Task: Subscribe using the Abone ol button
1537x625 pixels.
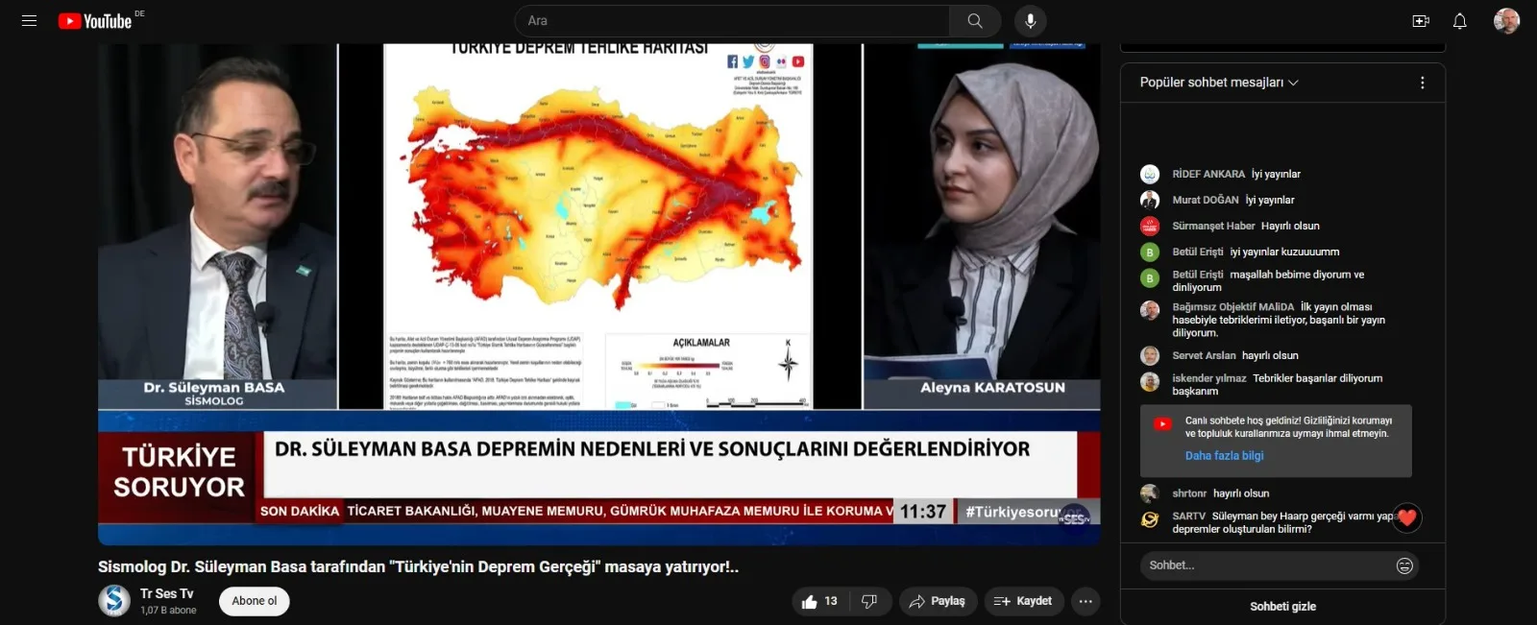Action: (254, 602)
